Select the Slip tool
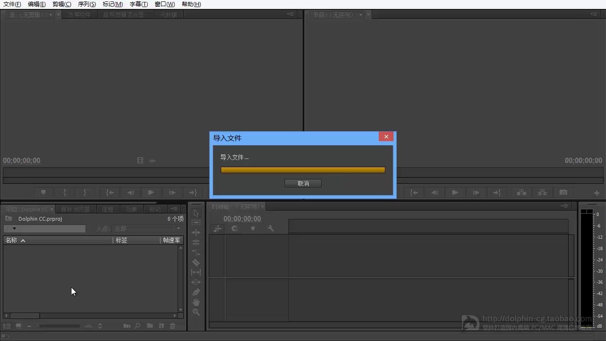This screenshot has width=606, height=341. (196, 272)
